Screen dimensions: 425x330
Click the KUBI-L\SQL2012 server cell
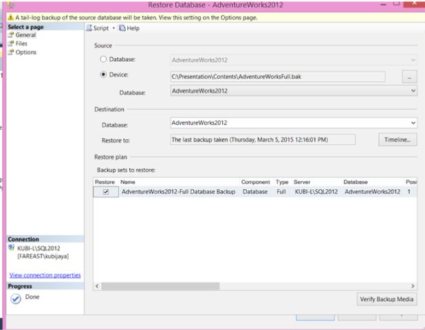(x=316, y=192)
